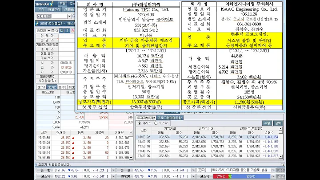The width and height of the screenshot is (320, 180).
Task: Switch to the 호가3 tab
Action: pos(62,87)
